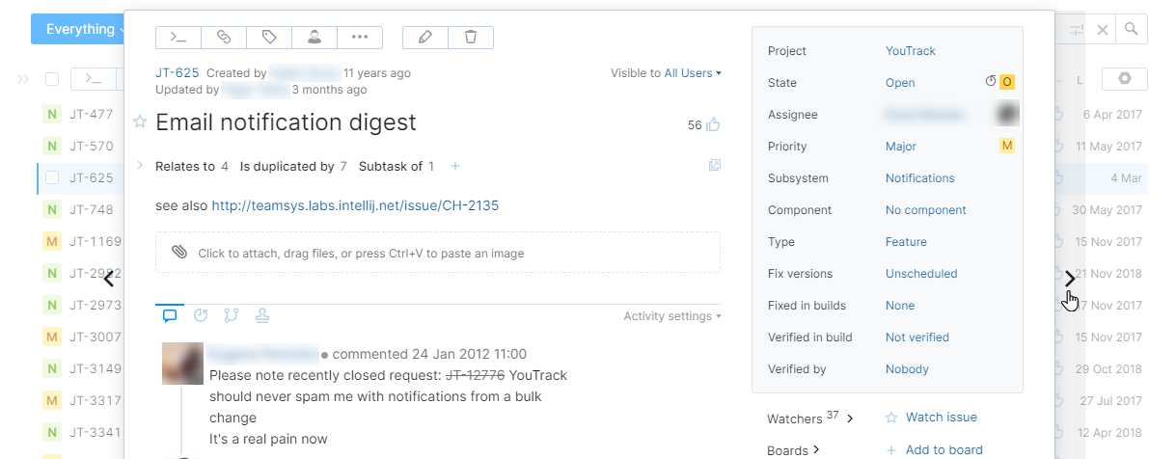Switch to the history activity tab
This screenshot has width=1176, height=459.
click(x=201, y=315)
